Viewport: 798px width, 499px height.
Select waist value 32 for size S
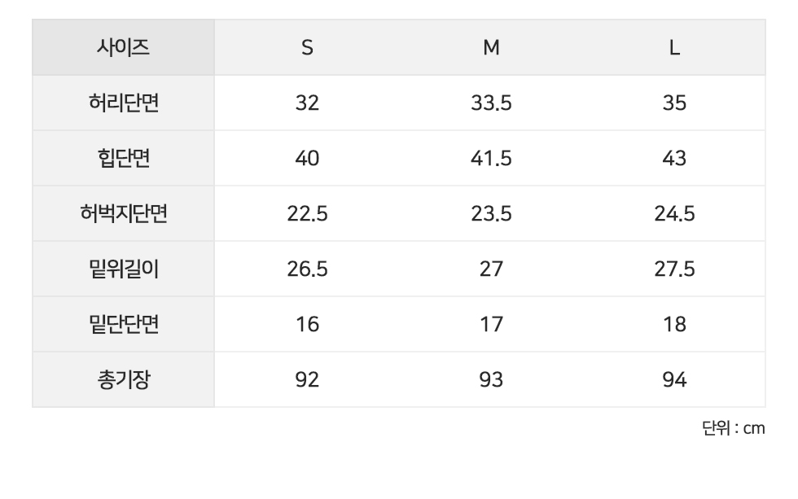click(x=307, y=103)
